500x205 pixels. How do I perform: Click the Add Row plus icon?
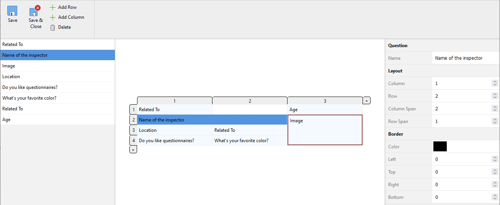(53, 7)
